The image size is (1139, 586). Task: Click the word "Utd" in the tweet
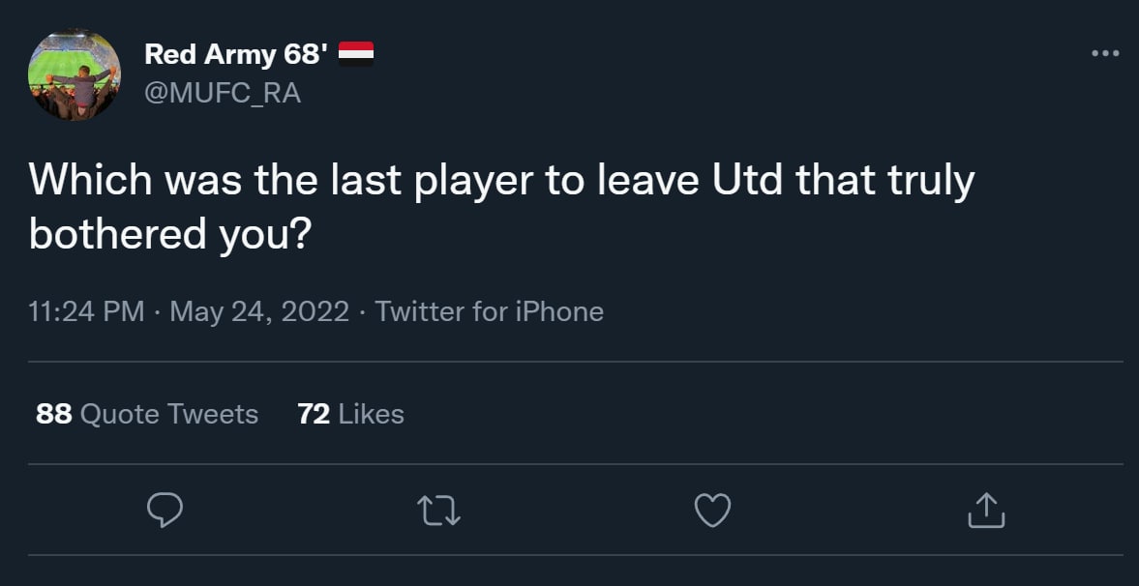click(747, 182)
